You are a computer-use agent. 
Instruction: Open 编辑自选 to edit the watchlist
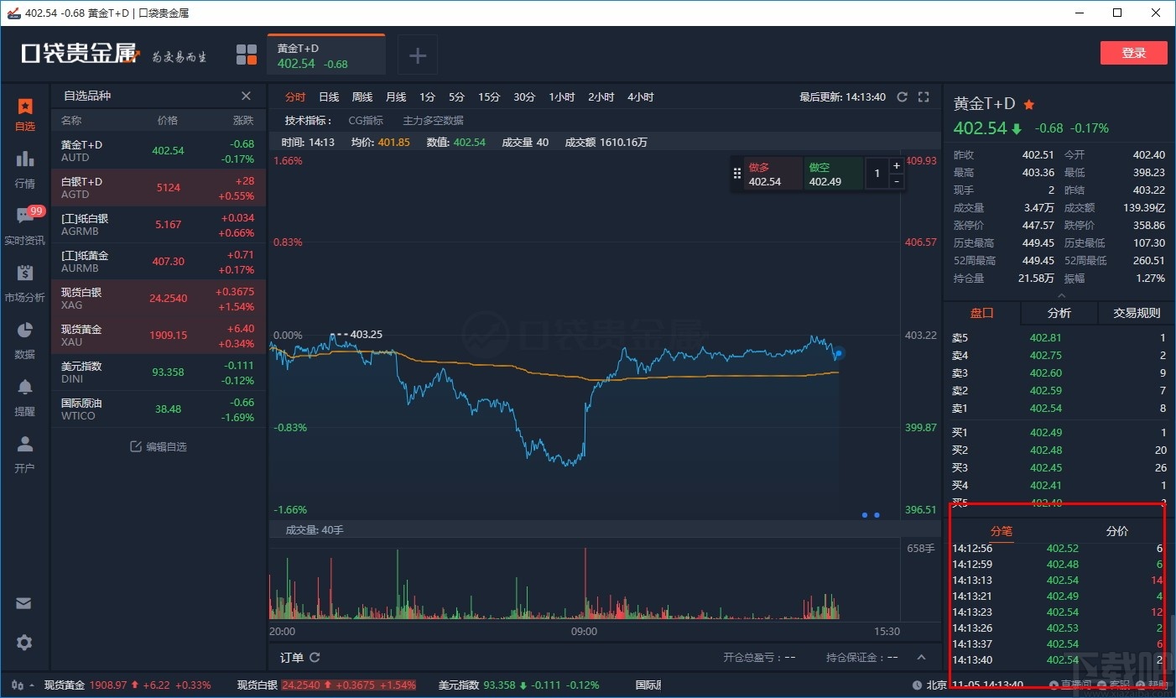(x=159, y=446)
